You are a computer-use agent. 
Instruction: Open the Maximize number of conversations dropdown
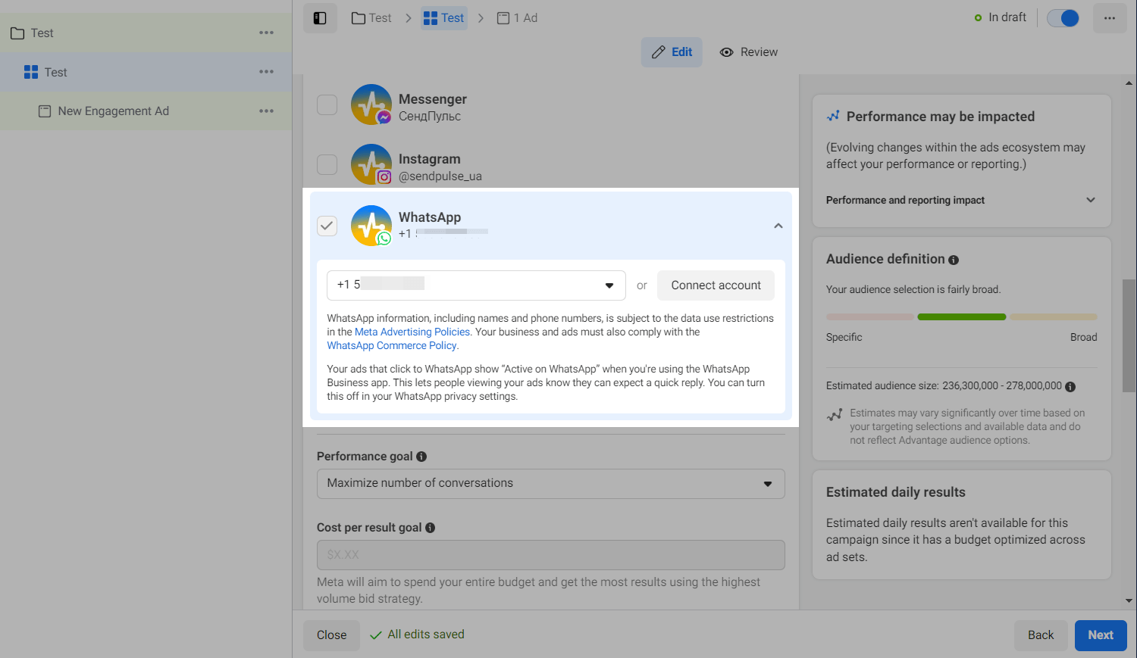[551, 484]
